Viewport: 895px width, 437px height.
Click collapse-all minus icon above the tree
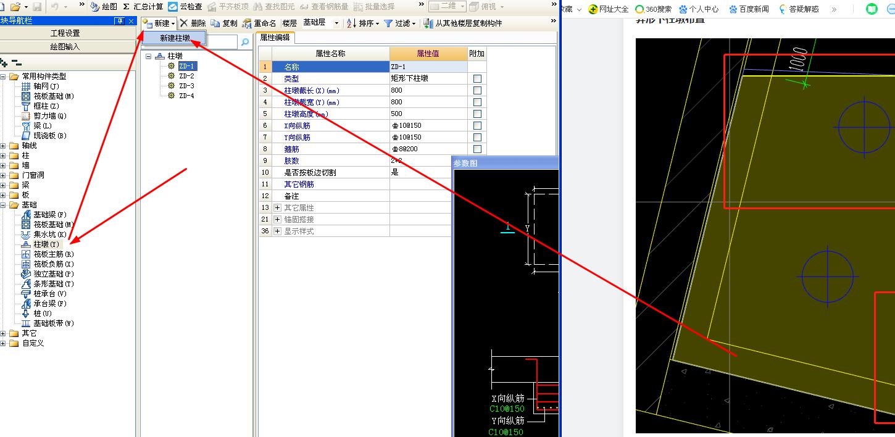click(x=17, y=63)
